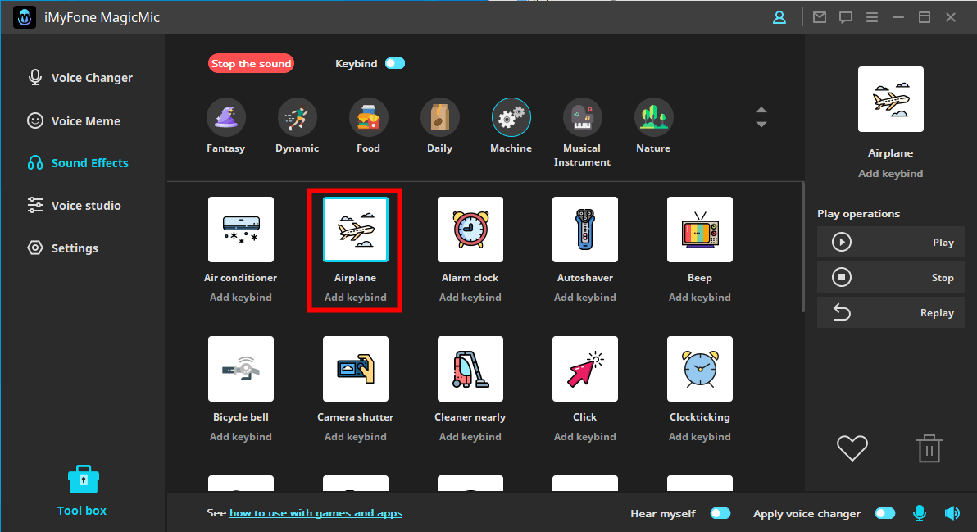Image resolution: width=977 pixels, height=532 pixels.
Task: Open the mail icon in title bar
Action: click(x=820, y=17)
